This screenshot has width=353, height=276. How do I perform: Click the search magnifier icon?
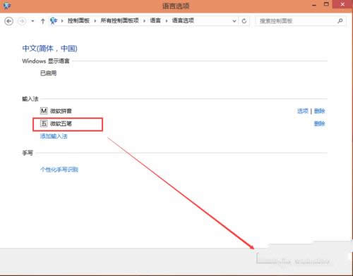click(x=340, y=21)
